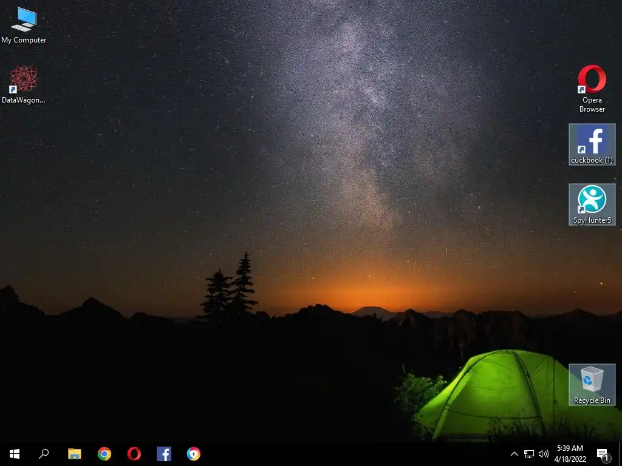Open File Explorer from the taskbar

click(x=75, y=454)
